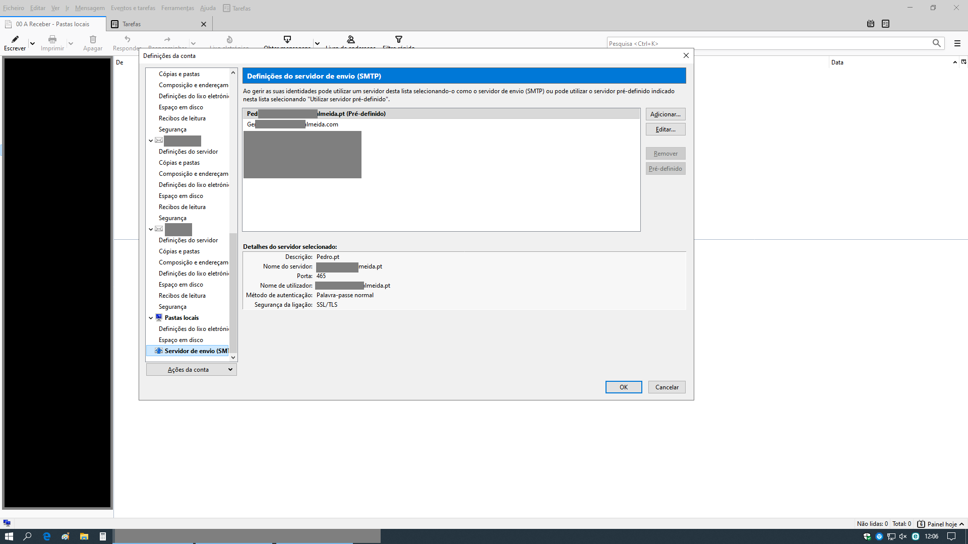Open Calculator from the taskbar
The image size is (968, 544).
pos(103,536)
